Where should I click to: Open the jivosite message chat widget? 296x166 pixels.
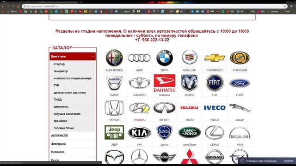pyautogui.click(x=267, y=161)
